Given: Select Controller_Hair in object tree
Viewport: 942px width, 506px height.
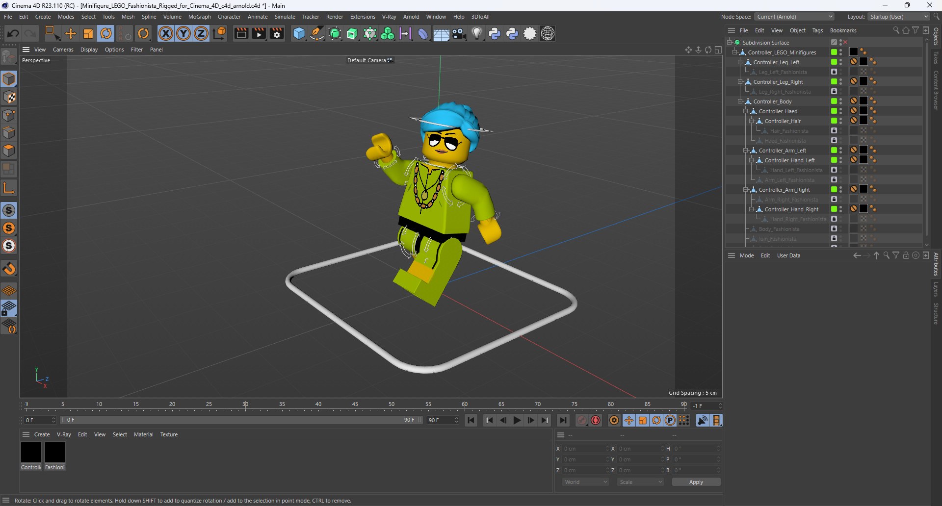Looking at the screenshot, I should (x=782, y=121).
